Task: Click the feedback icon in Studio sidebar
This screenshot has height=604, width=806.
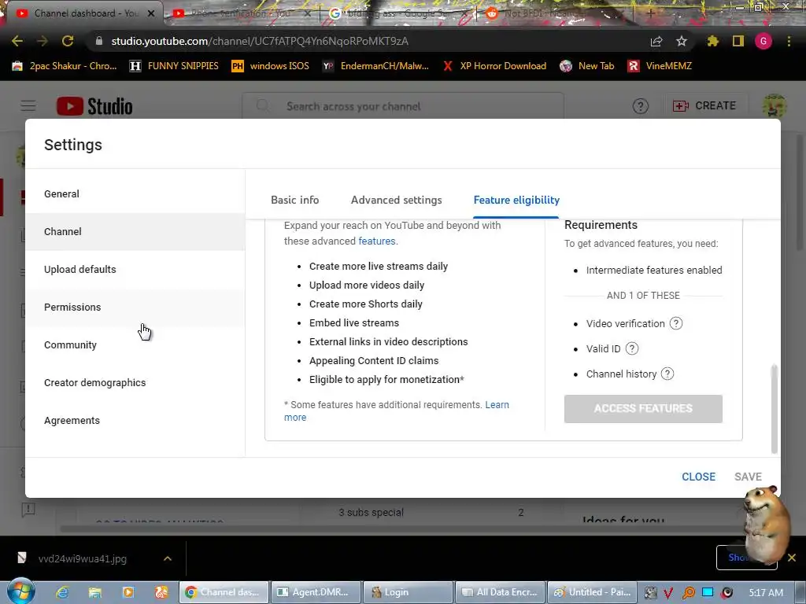Action: (x=28, y=510)
